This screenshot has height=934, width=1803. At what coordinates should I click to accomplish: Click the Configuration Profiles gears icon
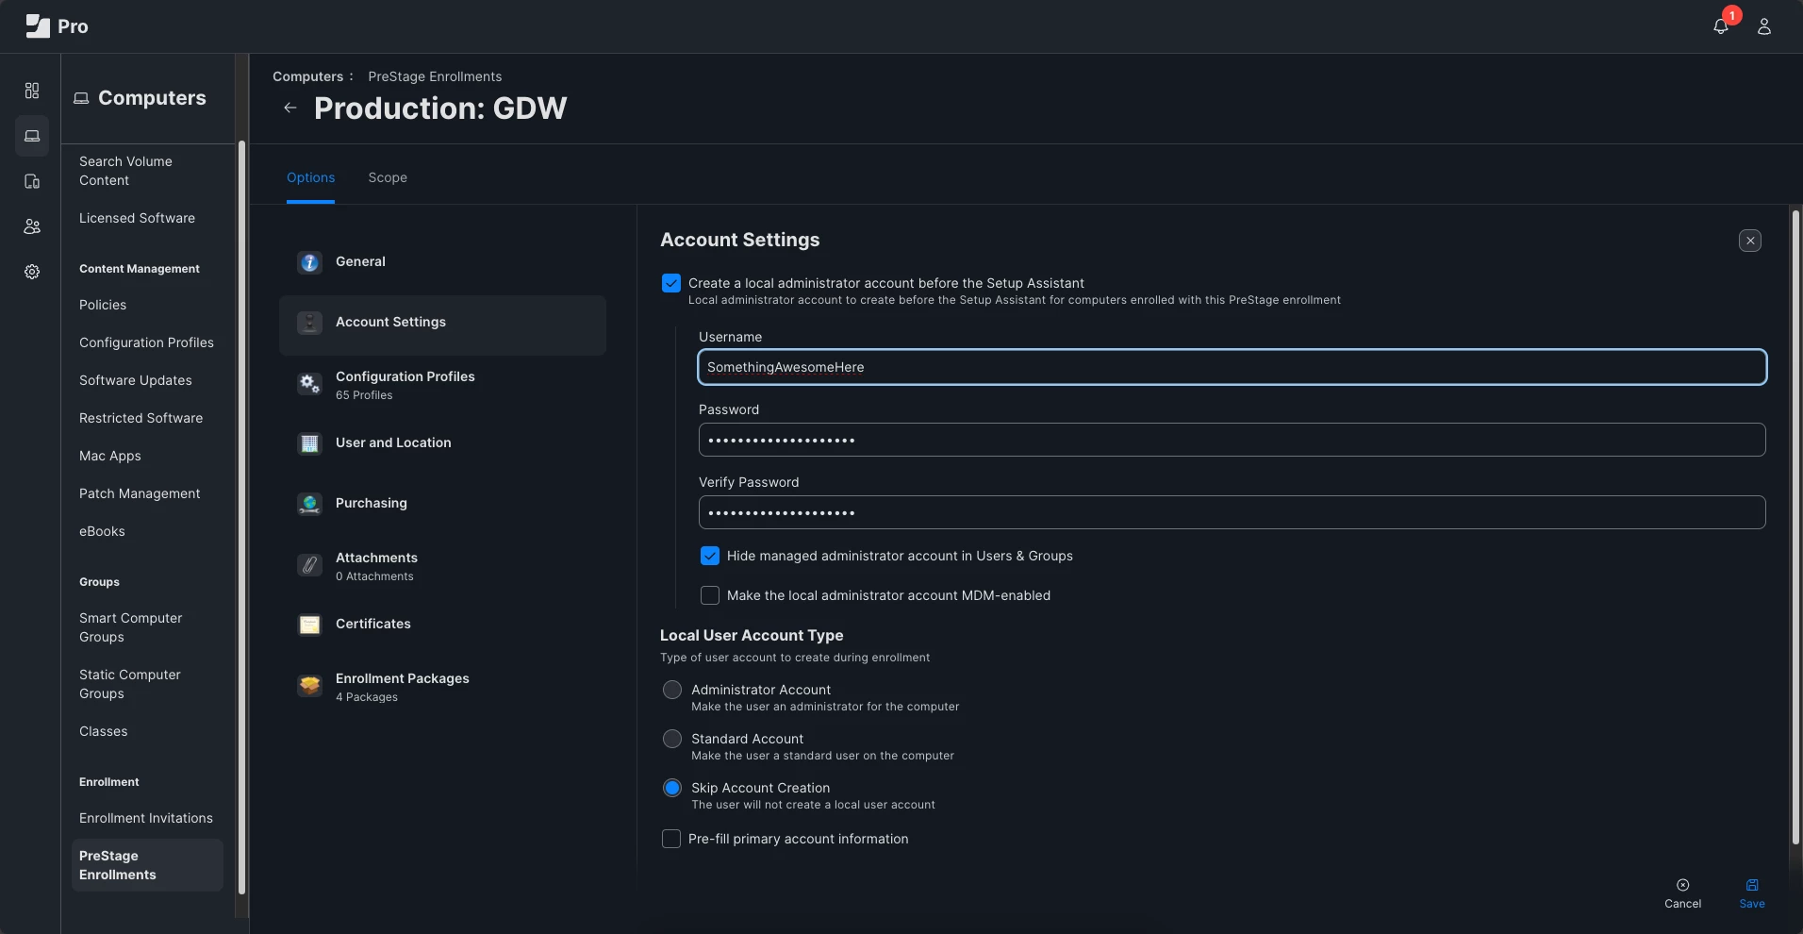pyautogui.click(x=309, y=383)
